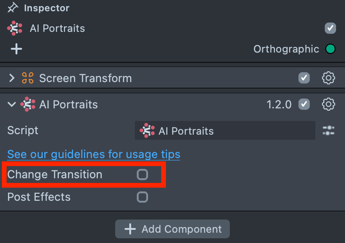Uncheck the AI Portraits 1.2.0 component
345x243 pixels.
pos(304,104)
